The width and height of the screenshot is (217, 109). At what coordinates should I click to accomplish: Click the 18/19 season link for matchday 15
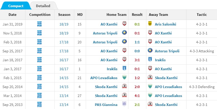pos(64,24)
